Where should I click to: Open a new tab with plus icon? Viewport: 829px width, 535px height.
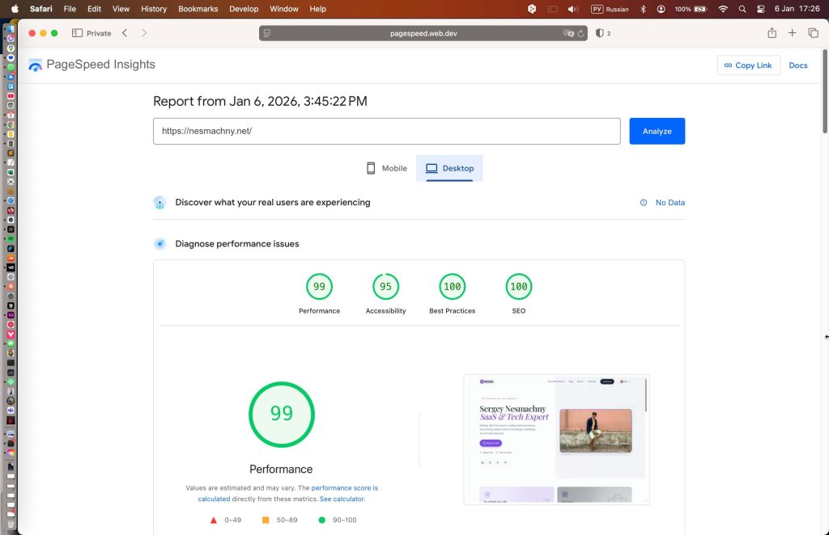tap(793, 33)
